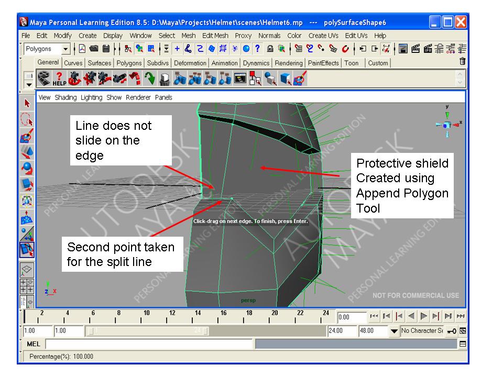The width and height of the screenshot is (503, 377).
Task: Toggle Select by component type mode
Action: coord(151,49)
